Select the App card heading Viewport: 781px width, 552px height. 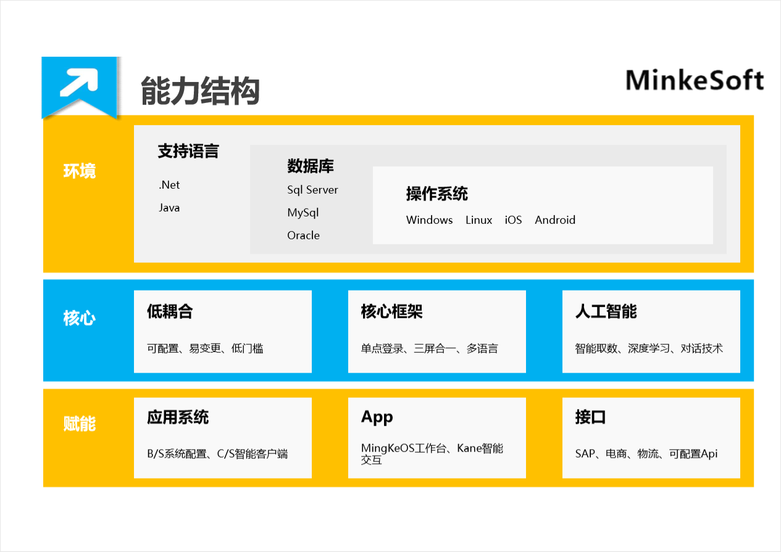tap(377, 418)
